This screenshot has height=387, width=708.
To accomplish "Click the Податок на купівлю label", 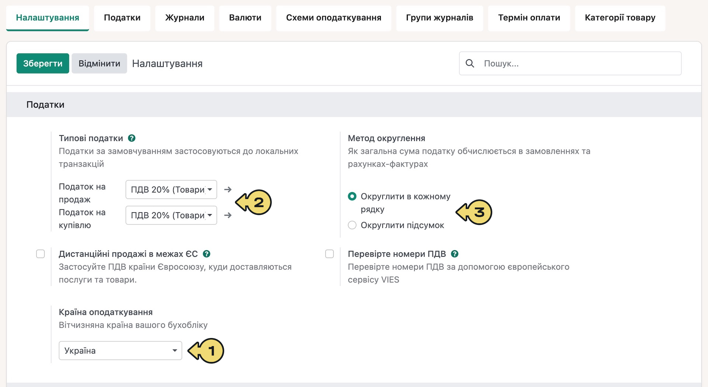I will point(82,219).
